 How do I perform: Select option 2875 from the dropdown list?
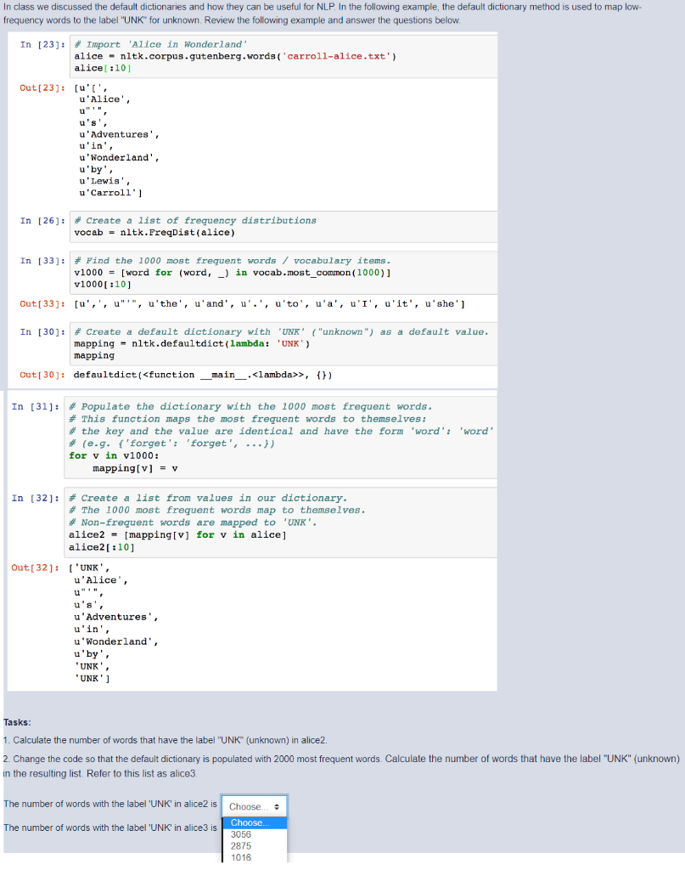pyautogui.click(x=240, y=846)
